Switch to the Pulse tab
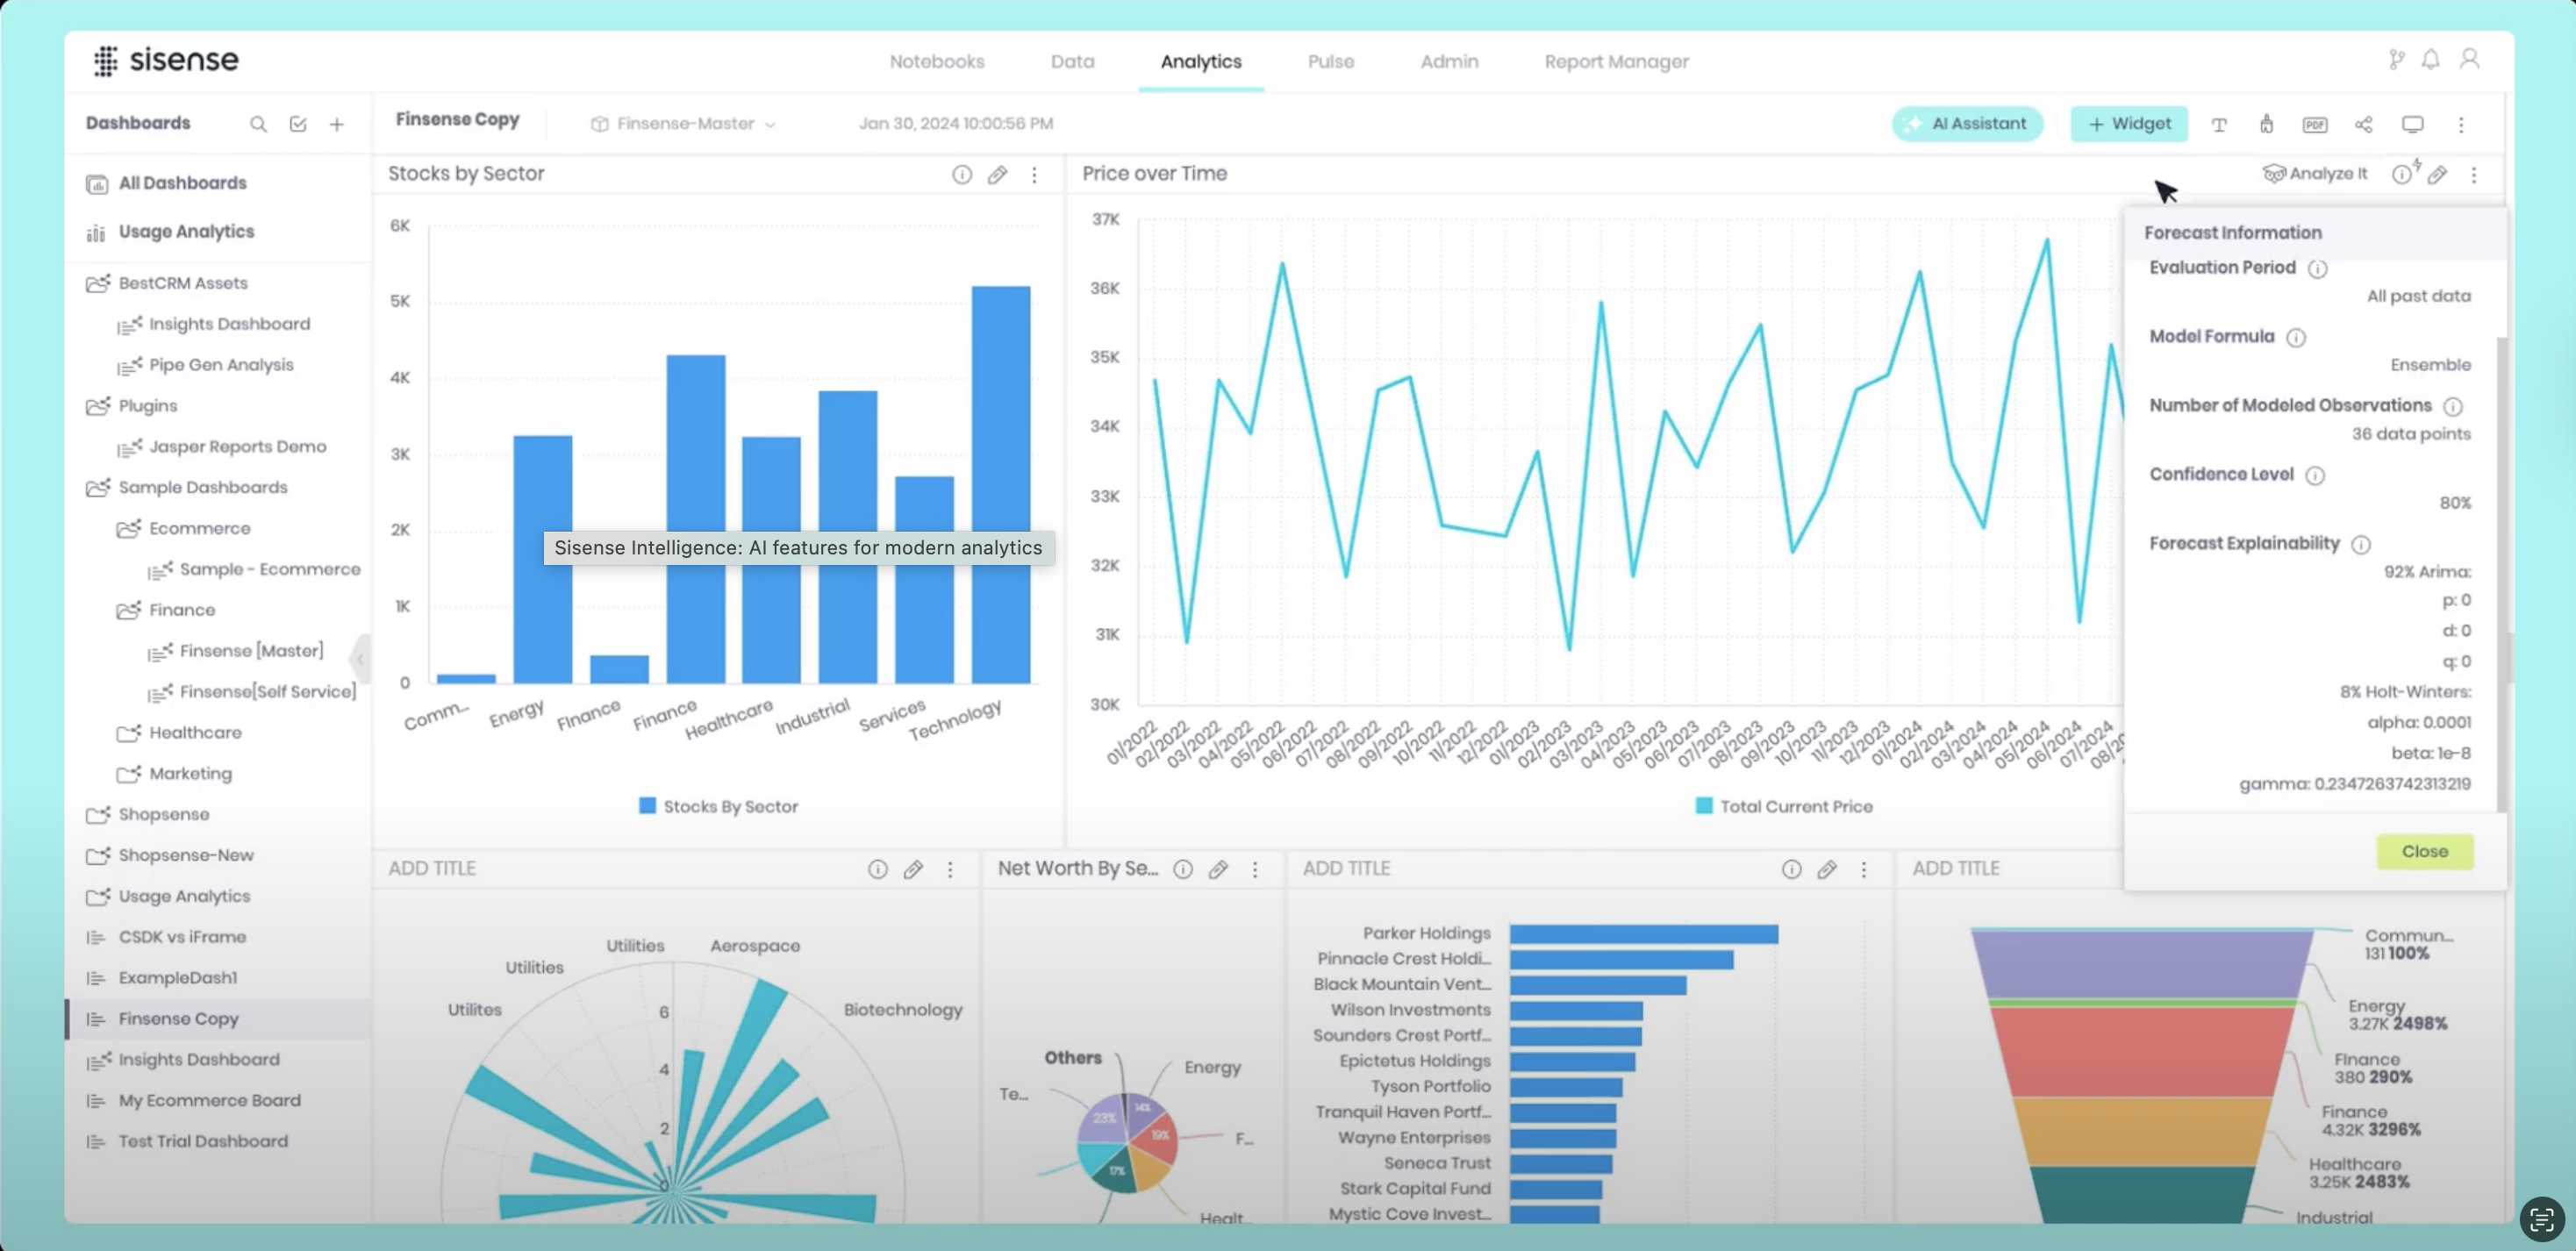 pyautogui.click(x=1330, y=62)
